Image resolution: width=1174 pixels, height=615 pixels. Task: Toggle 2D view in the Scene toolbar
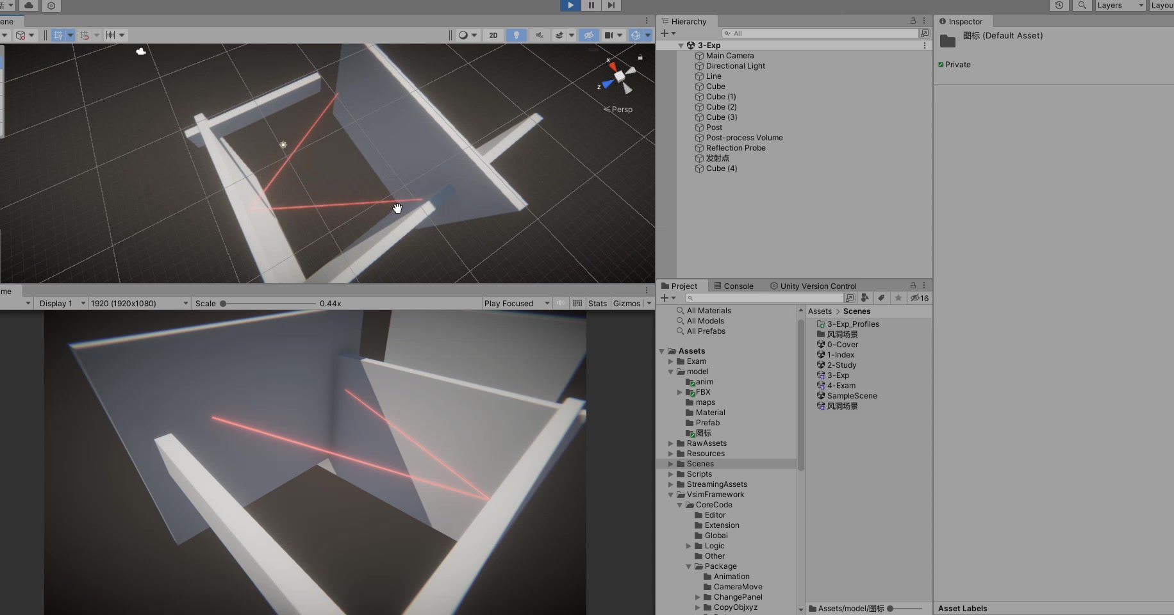(x=493, y=35)
